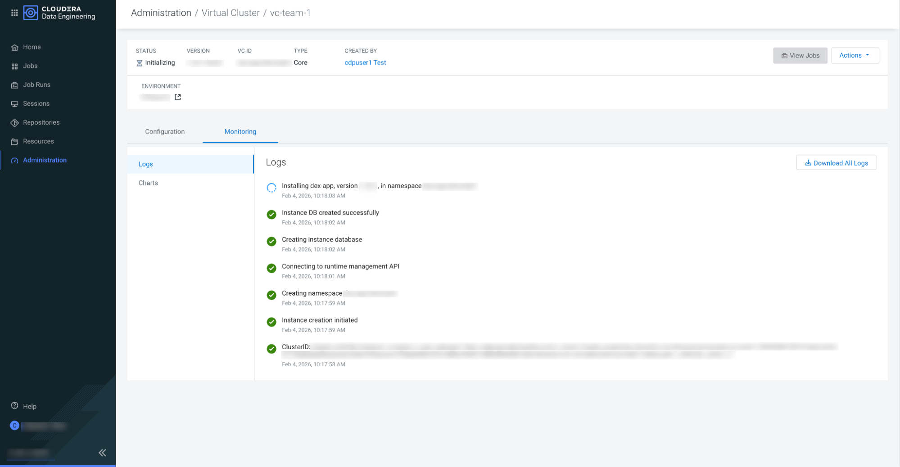The image size is (900, 467).
Task: Click the Help icon in sidebar
Action: pyautogui.click(x=15, y=406)
